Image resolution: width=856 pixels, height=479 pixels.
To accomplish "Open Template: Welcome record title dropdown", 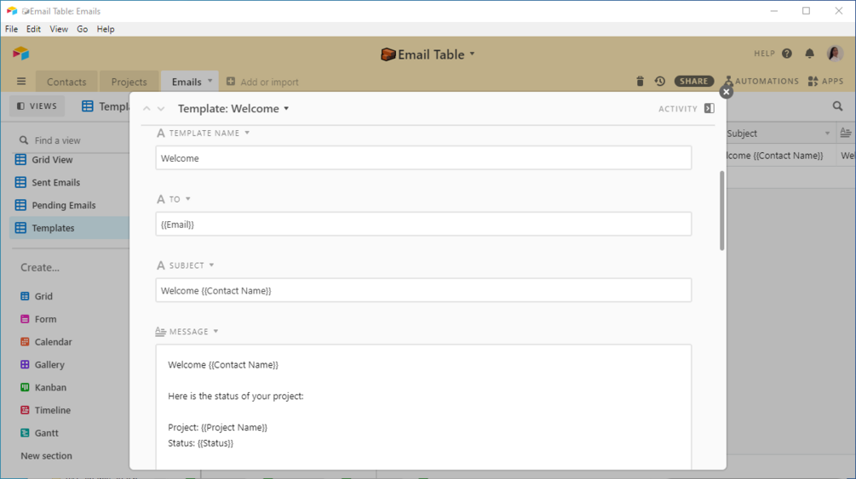I will pos(286,109).
